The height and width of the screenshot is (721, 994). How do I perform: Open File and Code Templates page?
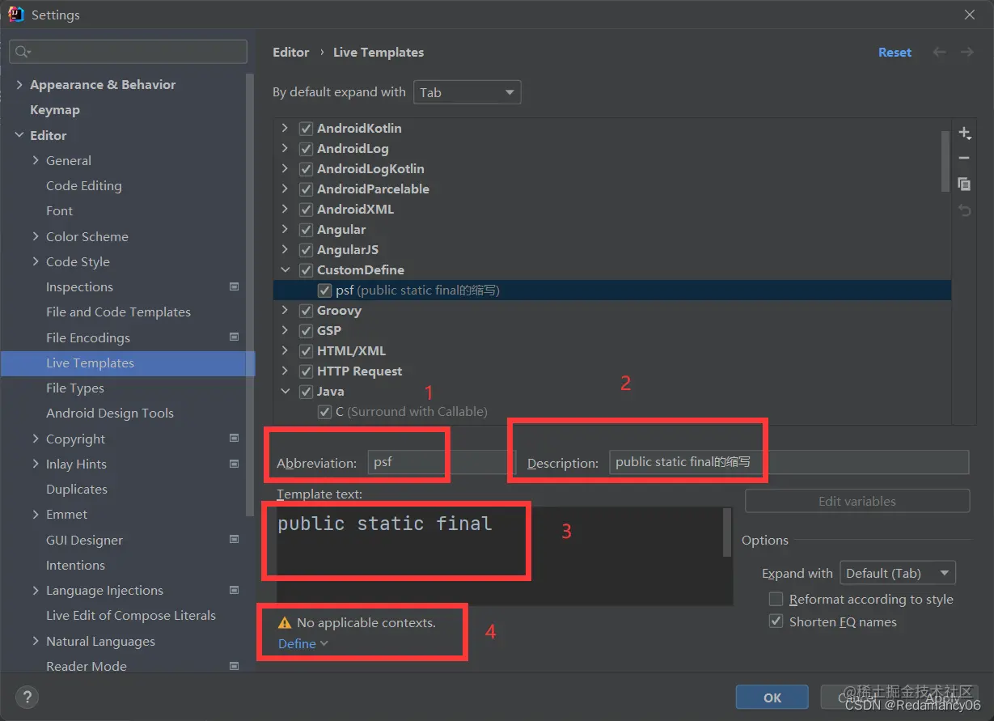(x=118, y=312)
